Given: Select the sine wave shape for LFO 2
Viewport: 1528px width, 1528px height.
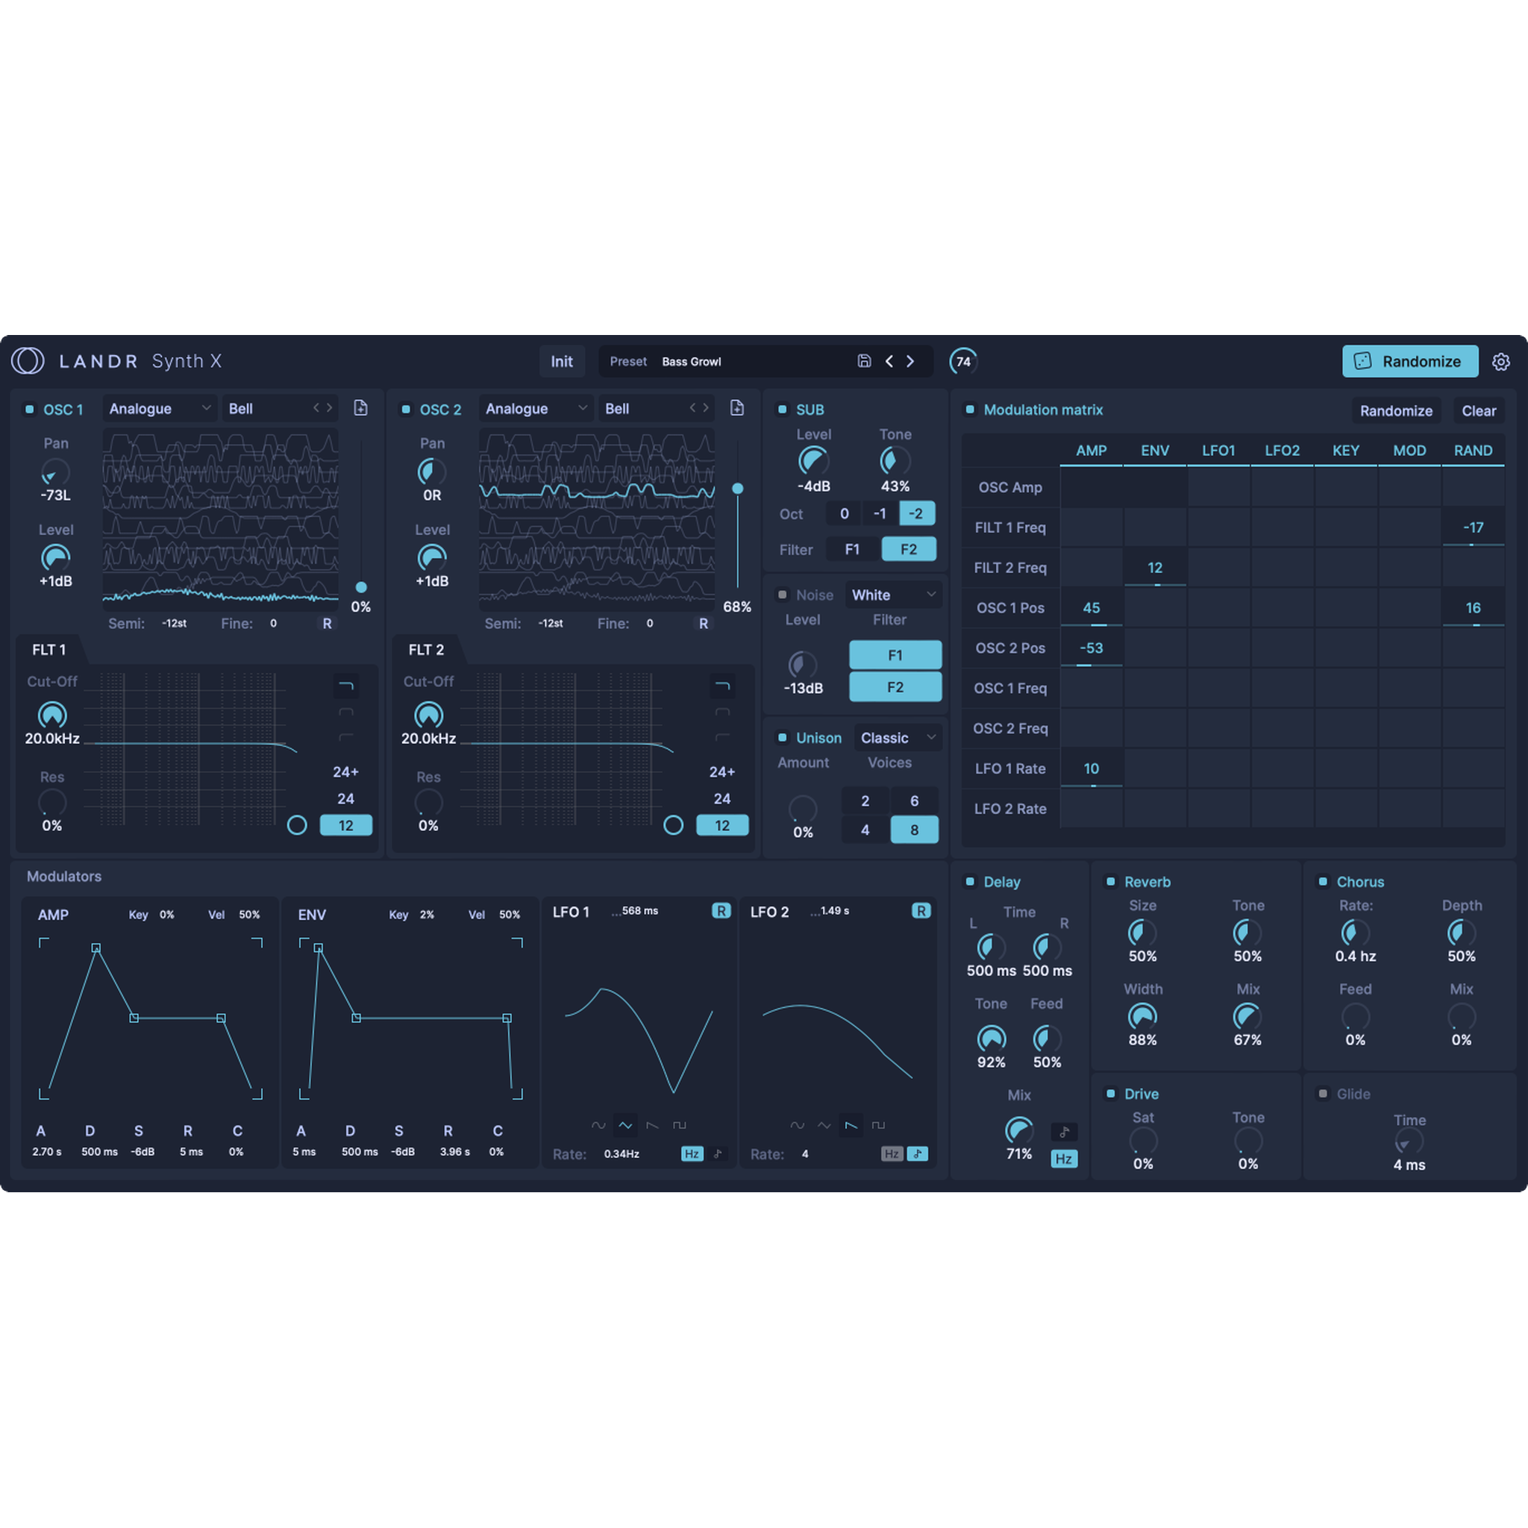Looking at the screenshot, I should click(x=798, y=1125).
